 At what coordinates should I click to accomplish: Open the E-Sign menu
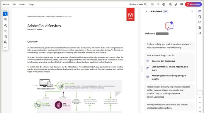coord(31,4)
